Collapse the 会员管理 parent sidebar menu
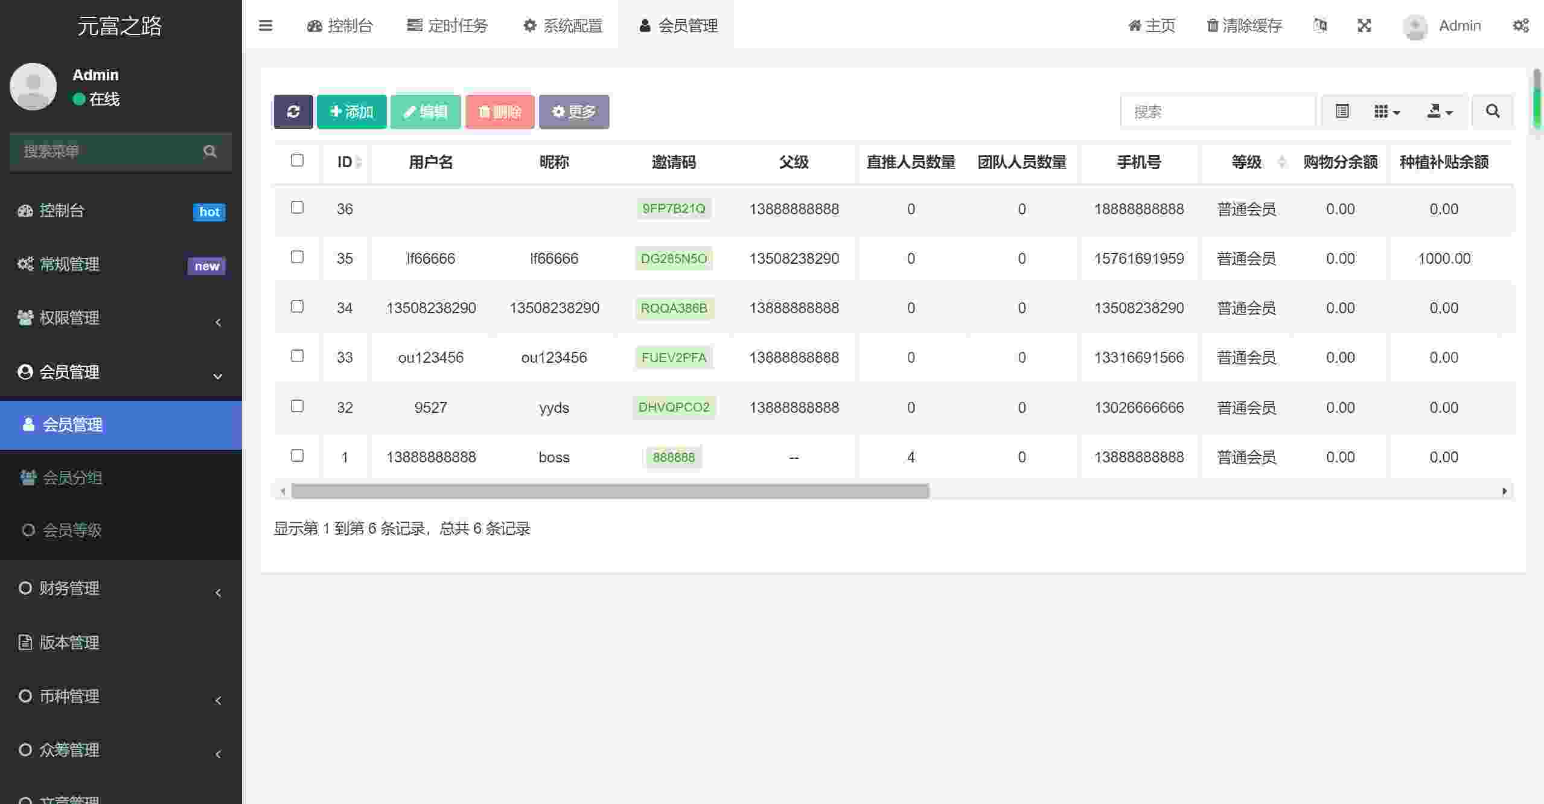1544x804 pixels. (121, 372)
